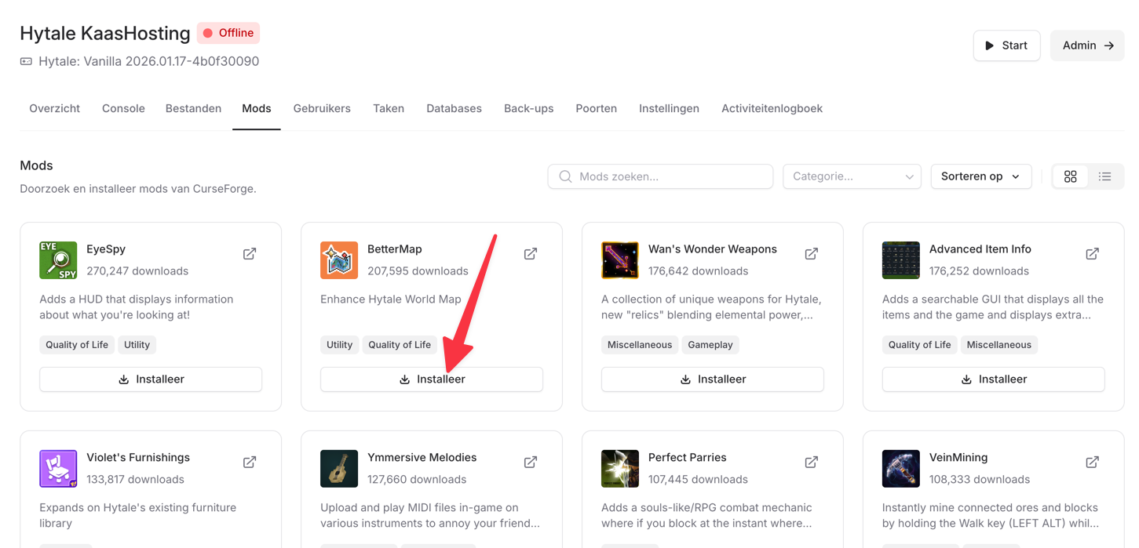Start the Hytale server
The image size is (1139, 548).
pyautogui.click(x=1006, y=45)
